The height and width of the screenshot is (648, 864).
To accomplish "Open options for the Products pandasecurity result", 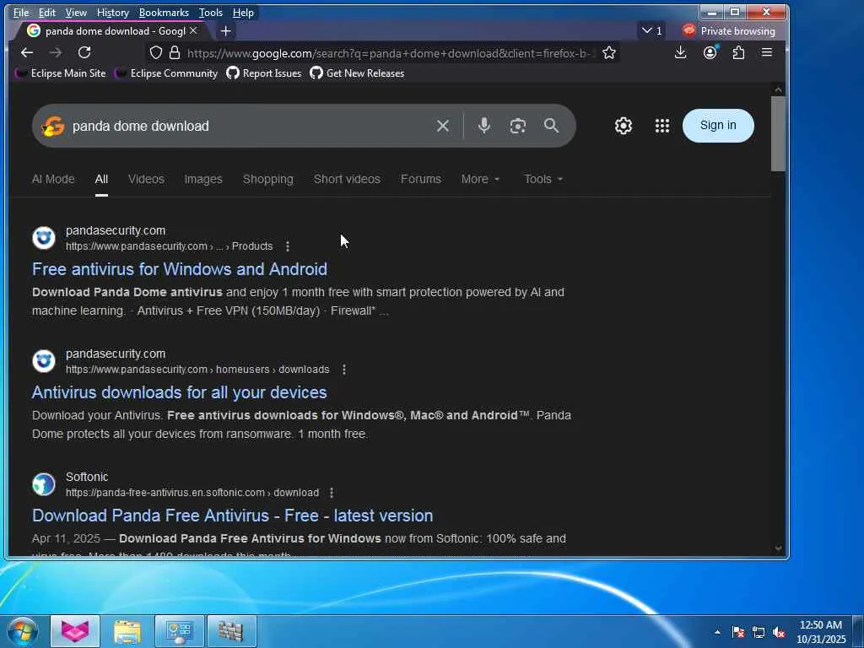I will (287, 246).
